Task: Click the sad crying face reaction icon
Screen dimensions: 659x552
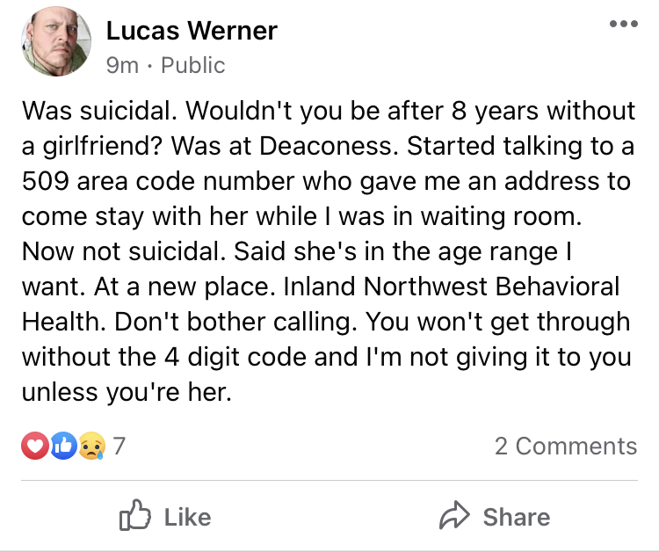Action: click(x=92, y=446)
